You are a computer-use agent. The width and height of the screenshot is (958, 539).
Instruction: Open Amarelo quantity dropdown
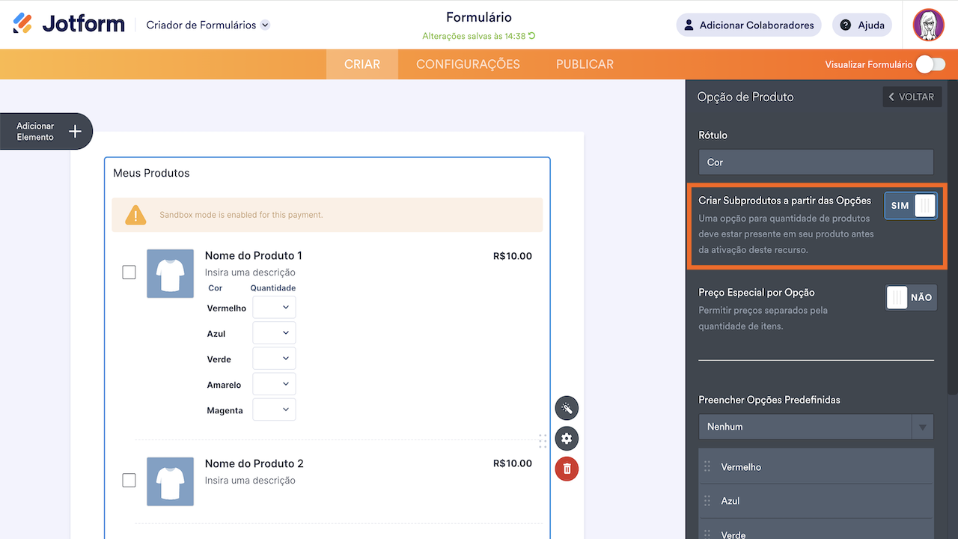(x=274, y=384)
